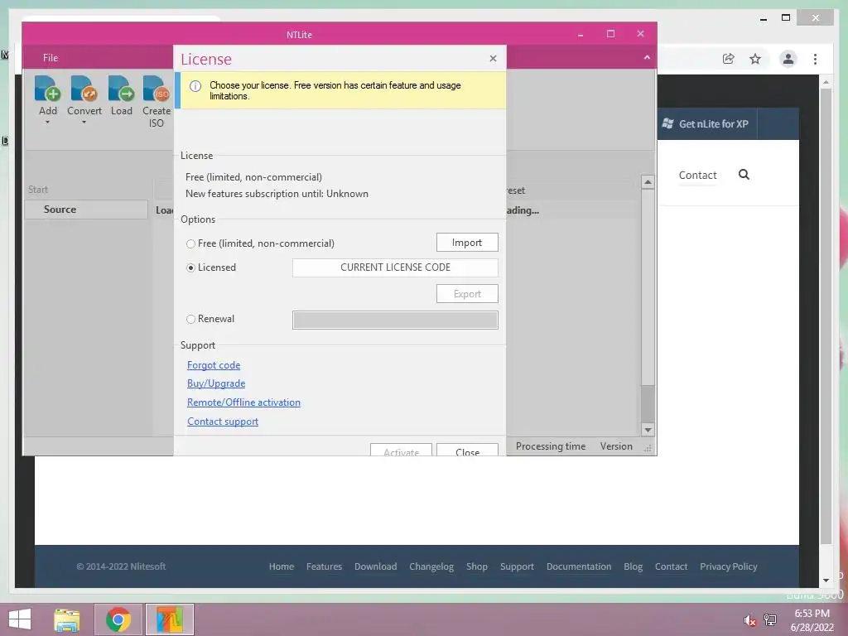Screen dimensions: 848x636
Task: Bookmark the page with star icon
Action: coord(755,59)
